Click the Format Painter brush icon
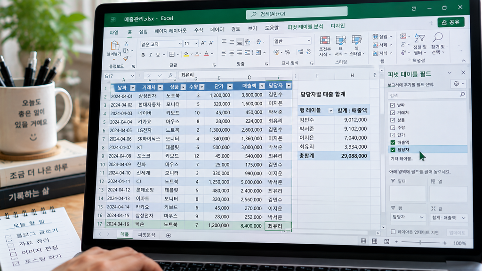The width and height of the screenshot is (482, 271). 126,58
